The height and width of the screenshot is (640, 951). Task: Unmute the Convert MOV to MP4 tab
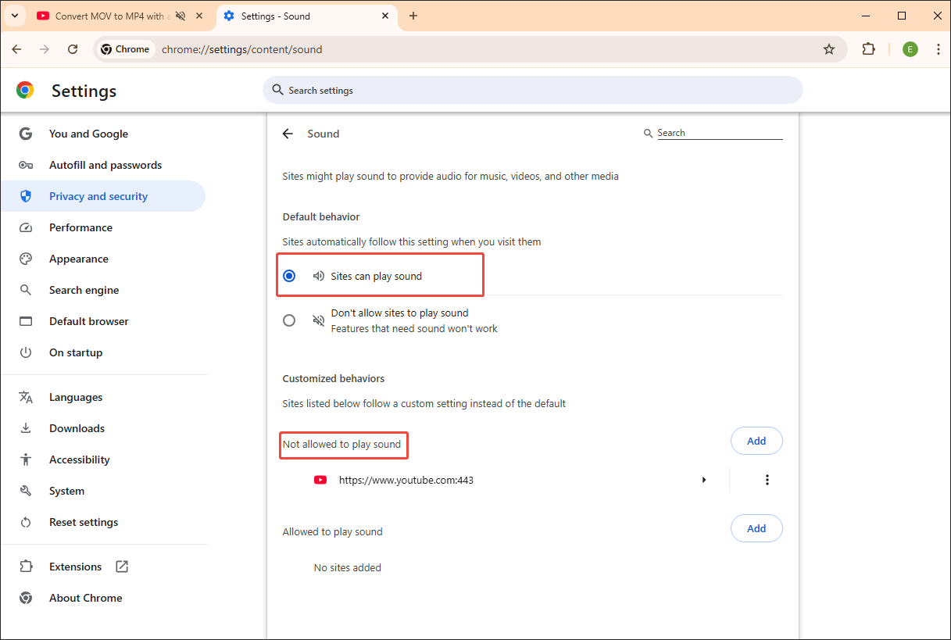tap(178, 15)
